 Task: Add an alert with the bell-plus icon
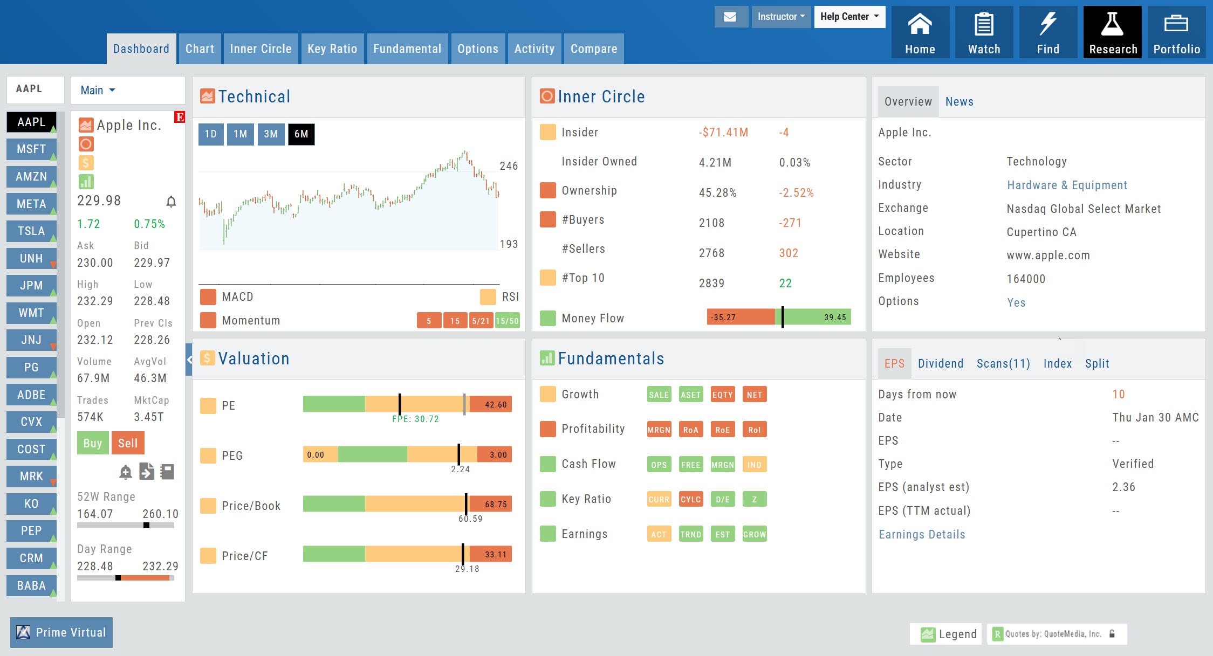coord(125,472)
